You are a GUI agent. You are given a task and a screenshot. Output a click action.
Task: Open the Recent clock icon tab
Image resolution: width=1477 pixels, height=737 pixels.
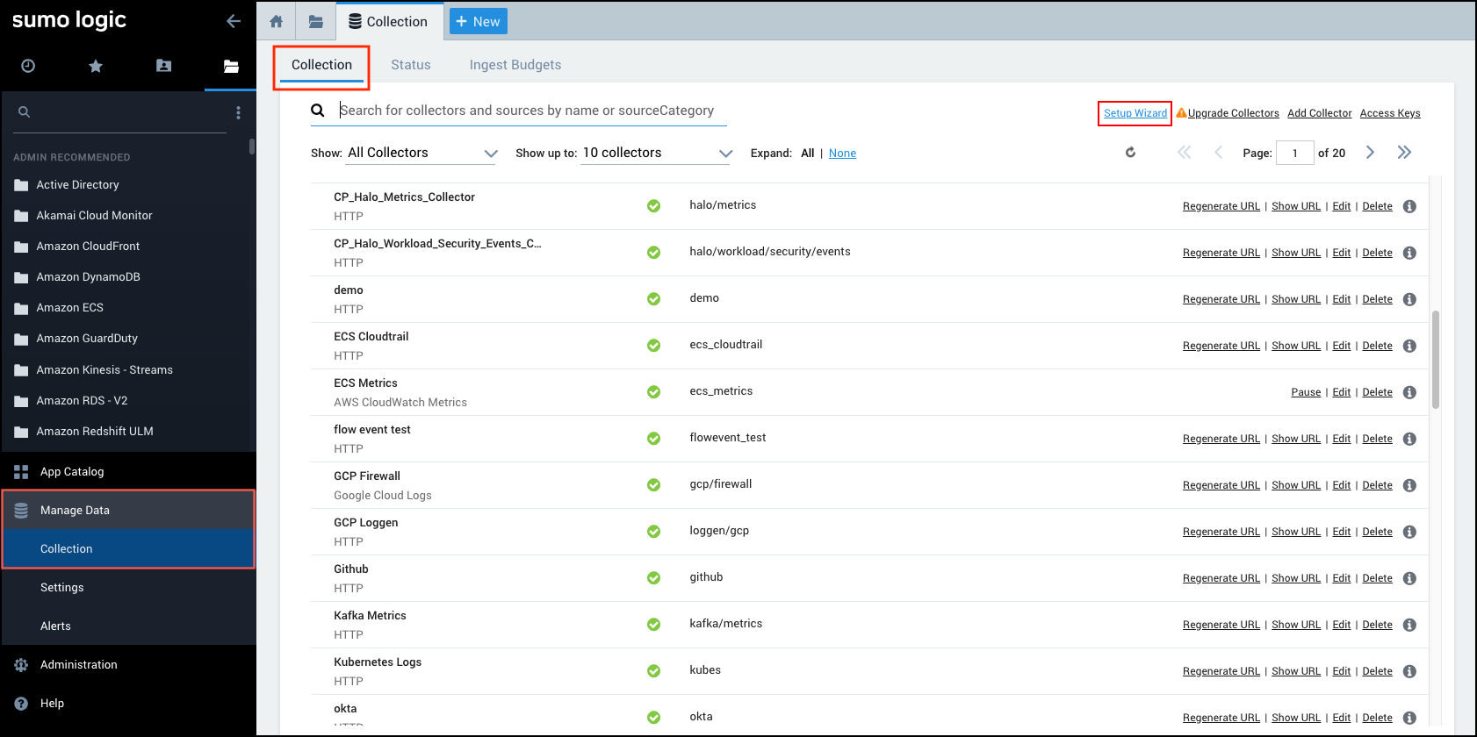(x=28, y=66)
